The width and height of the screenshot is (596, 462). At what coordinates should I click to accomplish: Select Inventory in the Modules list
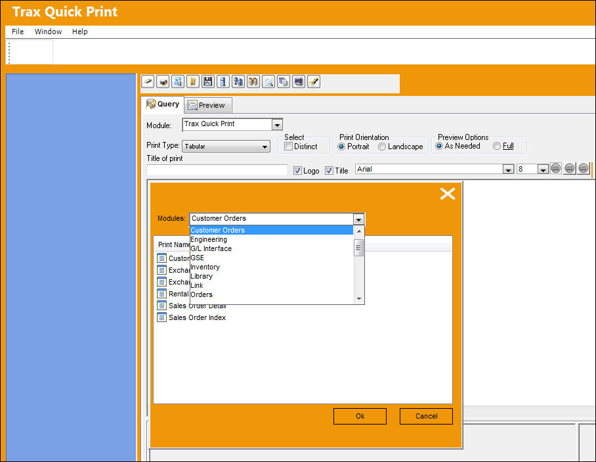271,267
